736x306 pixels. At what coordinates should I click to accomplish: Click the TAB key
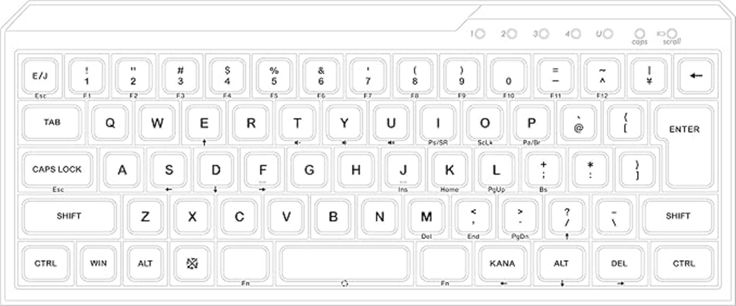(x=52, y=123)
